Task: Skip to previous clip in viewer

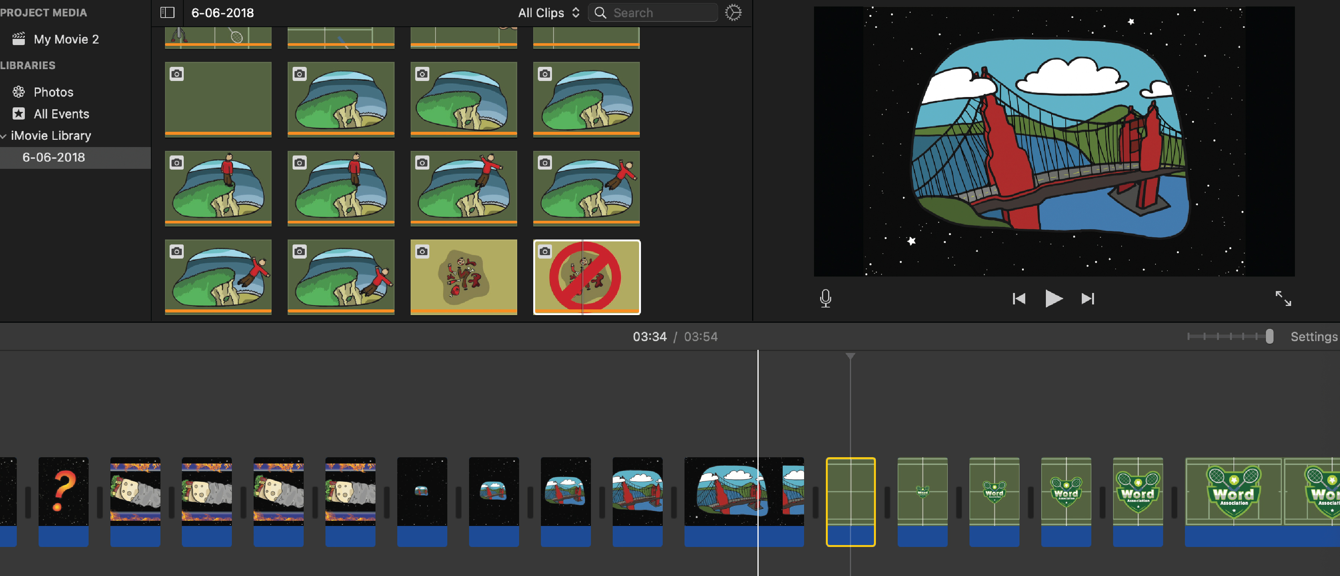Action: coord(1018,299)
